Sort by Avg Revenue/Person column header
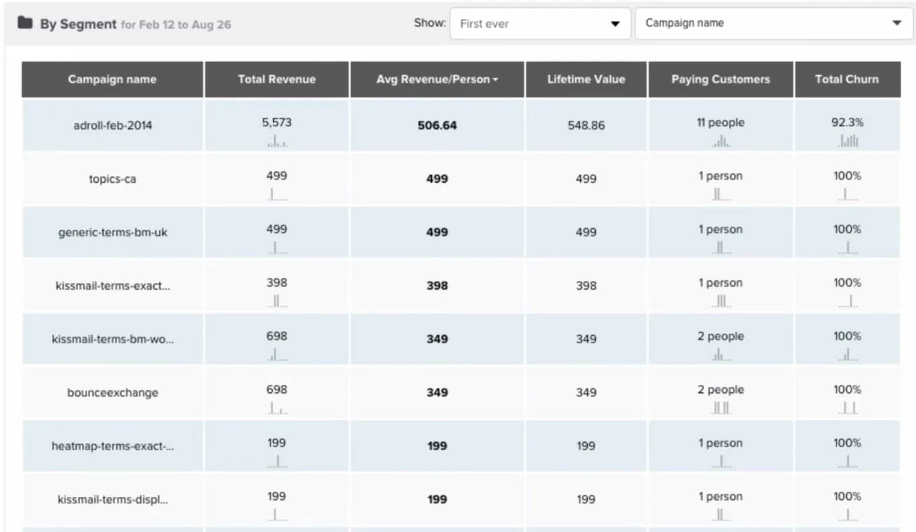 coord(437,79)
